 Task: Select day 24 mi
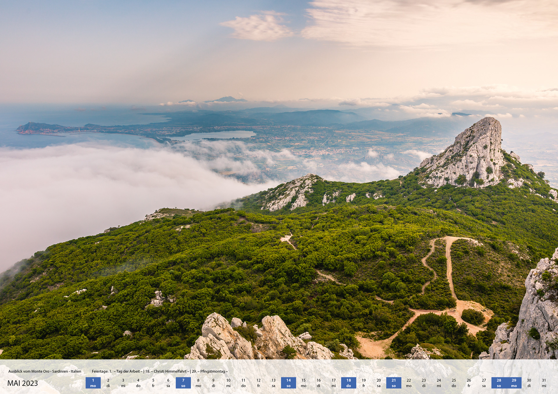[x=439, y=383]
